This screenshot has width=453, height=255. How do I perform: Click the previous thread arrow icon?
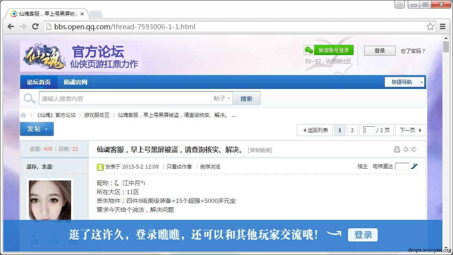coord(406,149)
